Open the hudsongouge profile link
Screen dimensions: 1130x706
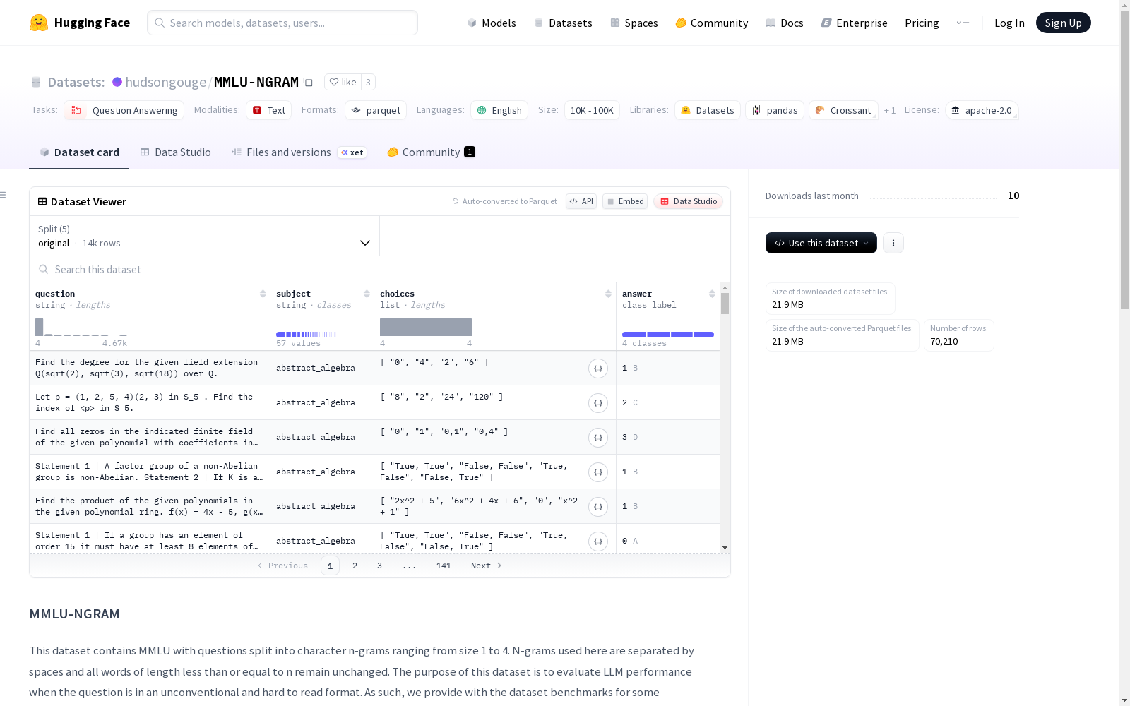click(166, 82)
